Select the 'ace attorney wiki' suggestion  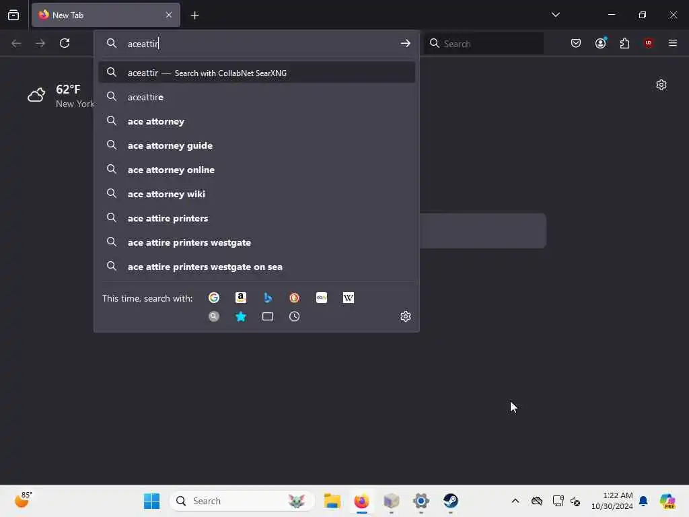coord(256,193)
